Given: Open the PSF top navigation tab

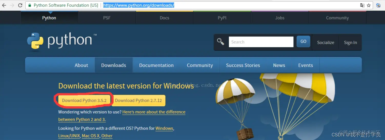Looking at the screenshot, I should point(107,18).
